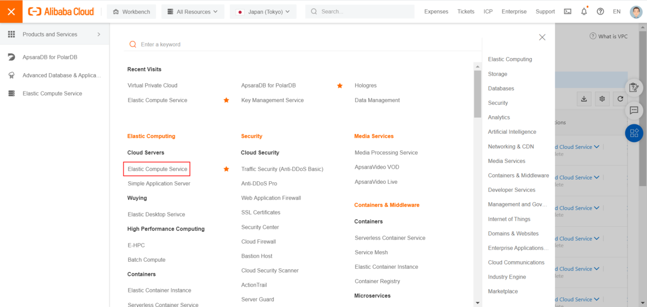Expand the All Resources dropdown

193,11
